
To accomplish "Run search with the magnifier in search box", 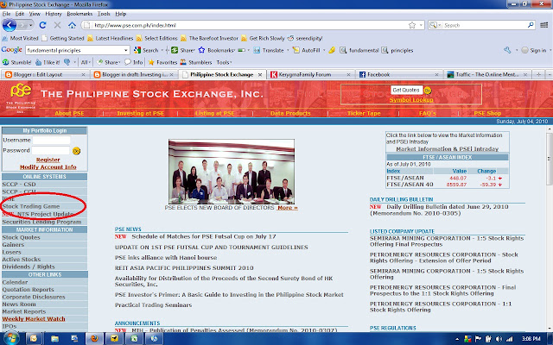I will click(531, 25).
